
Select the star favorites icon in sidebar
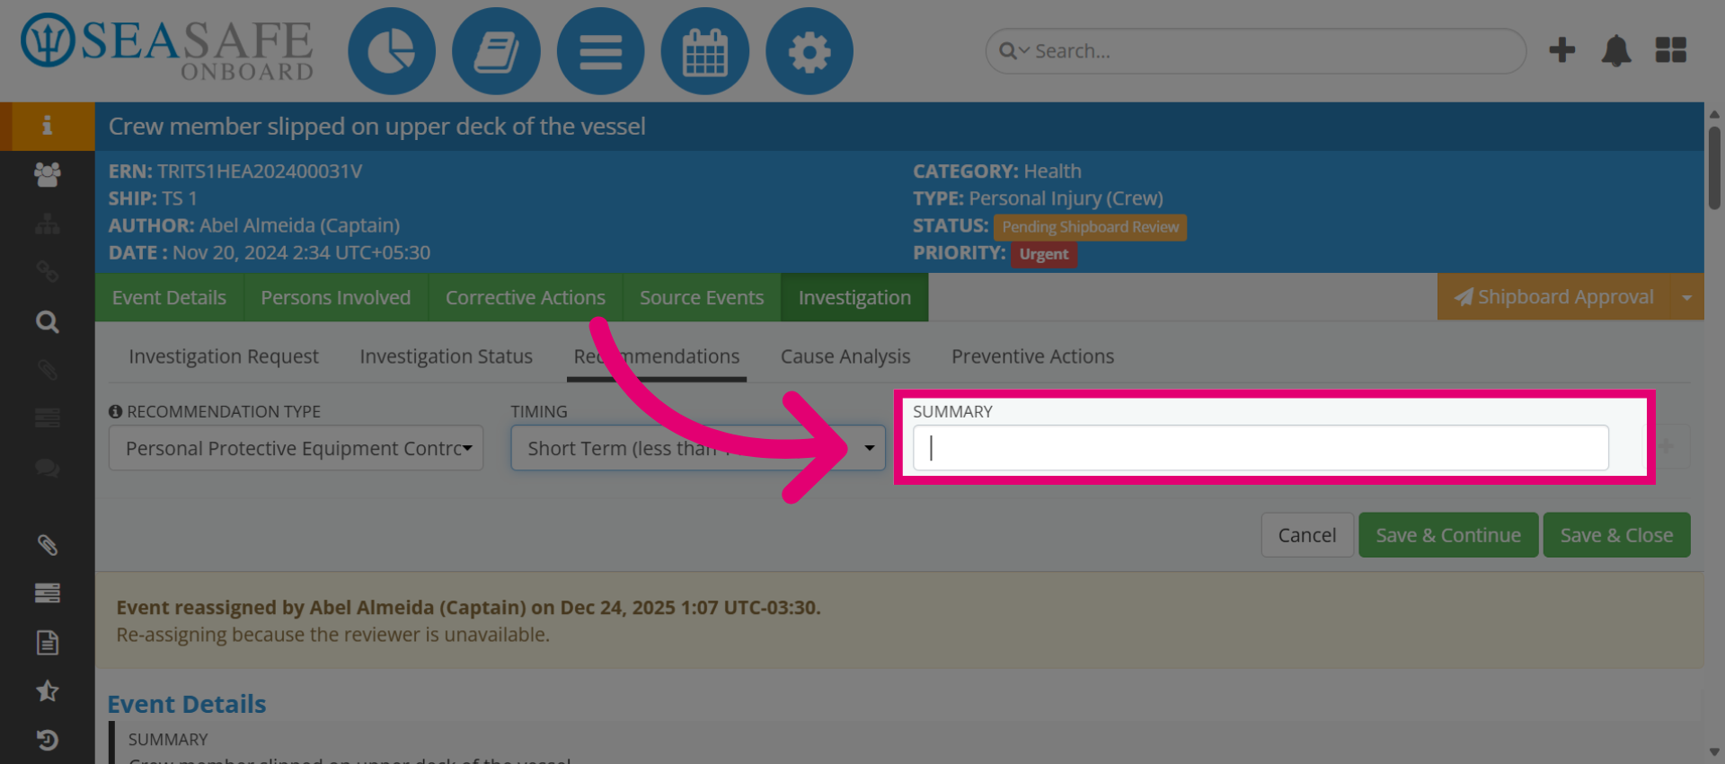point(47,690)
